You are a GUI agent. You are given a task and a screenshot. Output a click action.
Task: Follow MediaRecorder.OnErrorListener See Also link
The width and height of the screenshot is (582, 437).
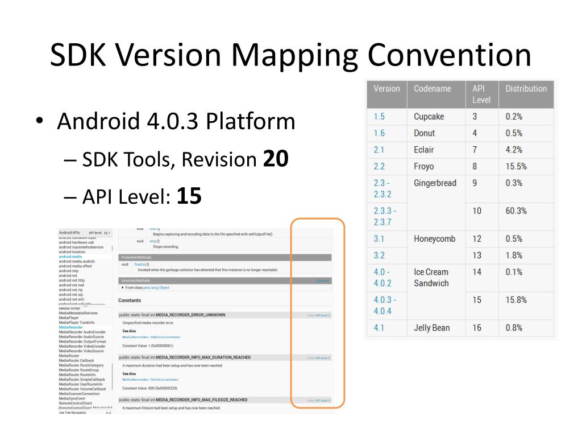point(151,337)
